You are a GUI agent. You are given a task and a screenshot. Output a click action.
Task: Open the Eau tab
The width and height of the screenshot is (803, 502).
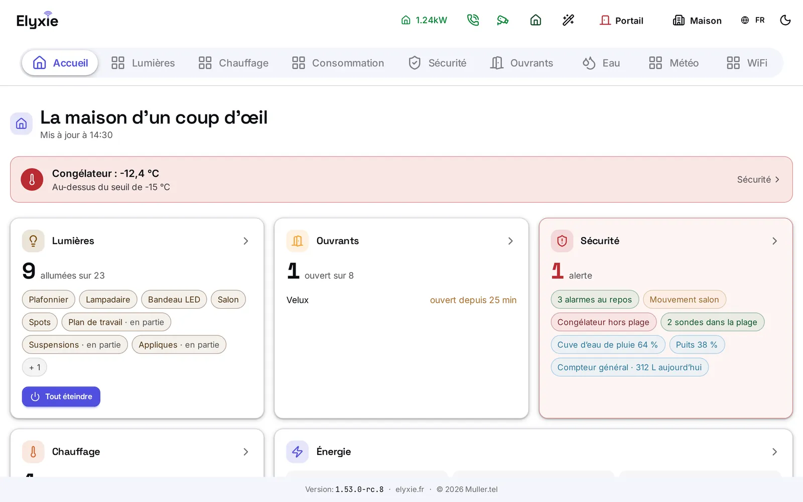coord(601,63)
